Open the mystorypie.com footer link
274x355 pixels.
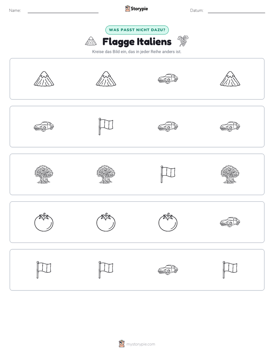point(137,344)
